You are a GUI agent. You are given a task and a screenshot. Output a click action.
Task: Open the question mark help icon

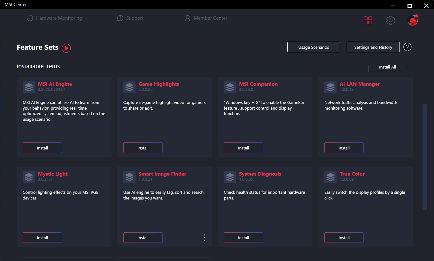click(x=407, y=47)
